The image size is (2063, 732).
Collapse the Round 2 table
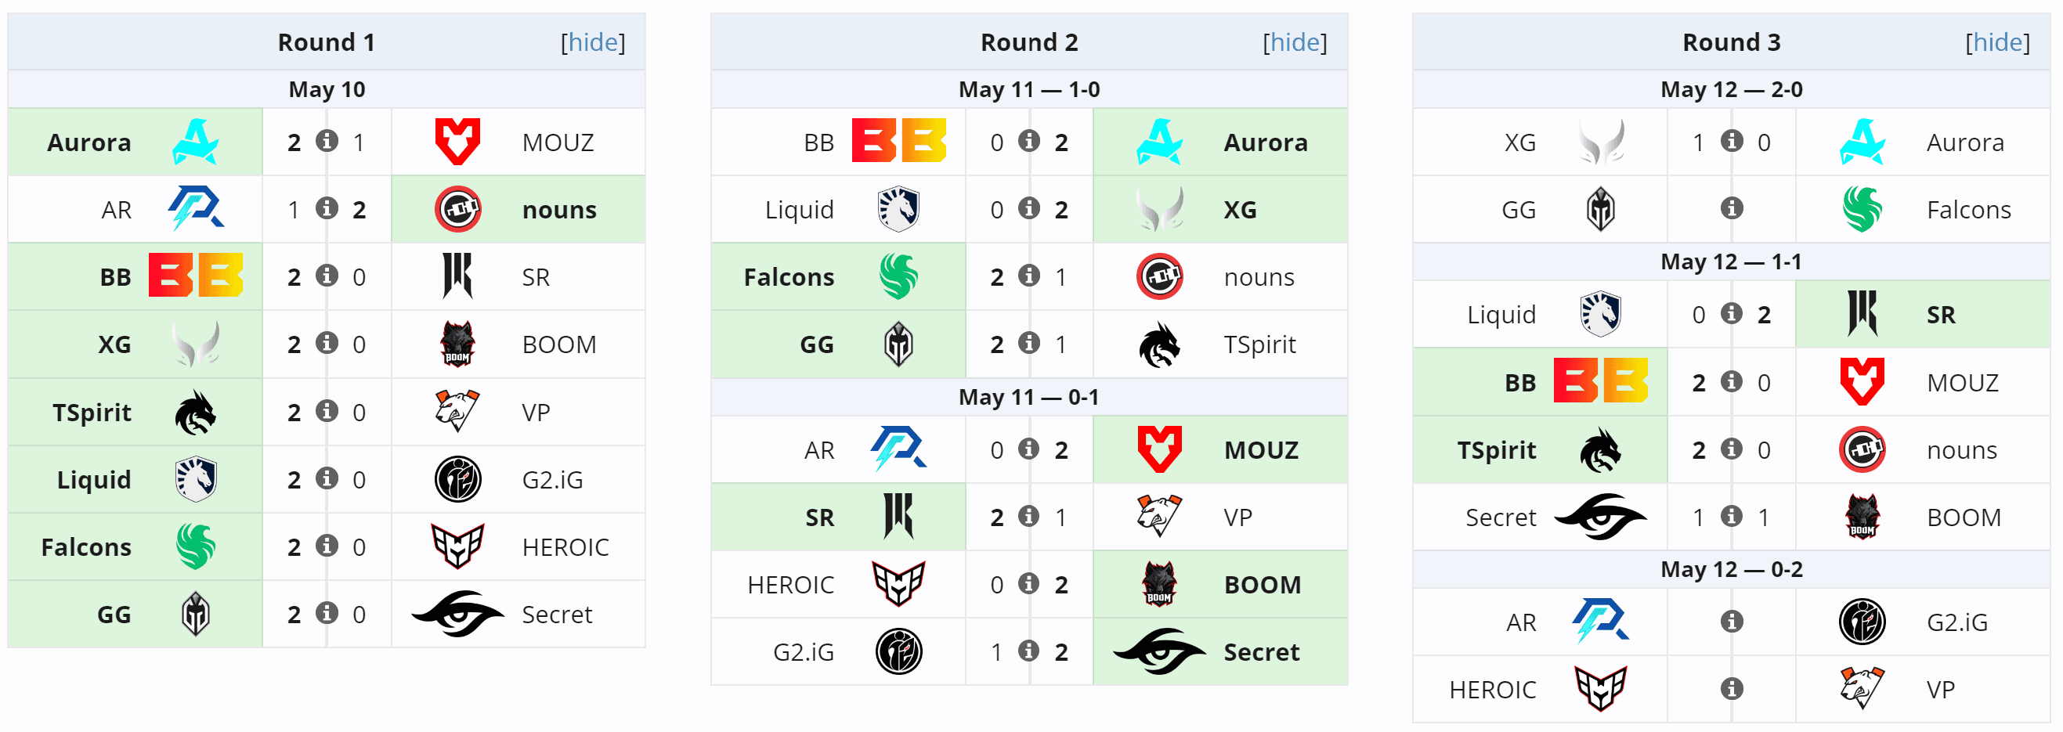1295,41
